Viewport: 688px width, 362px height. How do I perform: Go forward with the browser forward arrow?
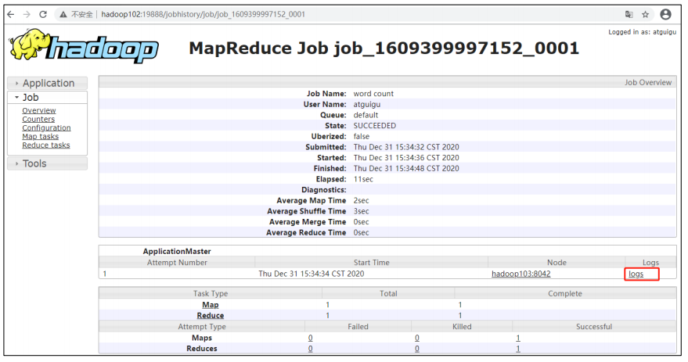point(27,14)
